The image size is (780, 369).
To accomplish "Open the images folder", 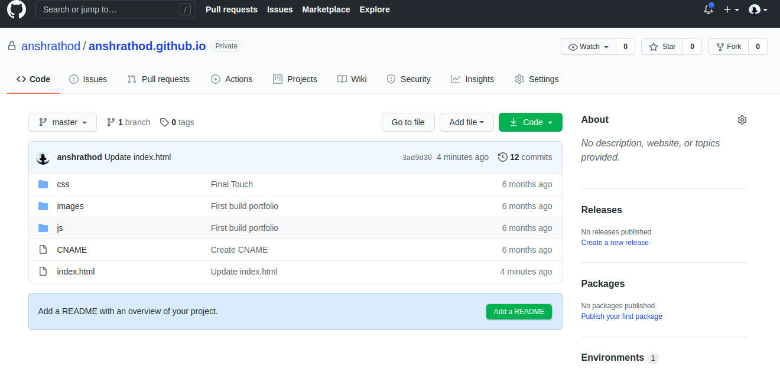I will click(x=70, y=206).
